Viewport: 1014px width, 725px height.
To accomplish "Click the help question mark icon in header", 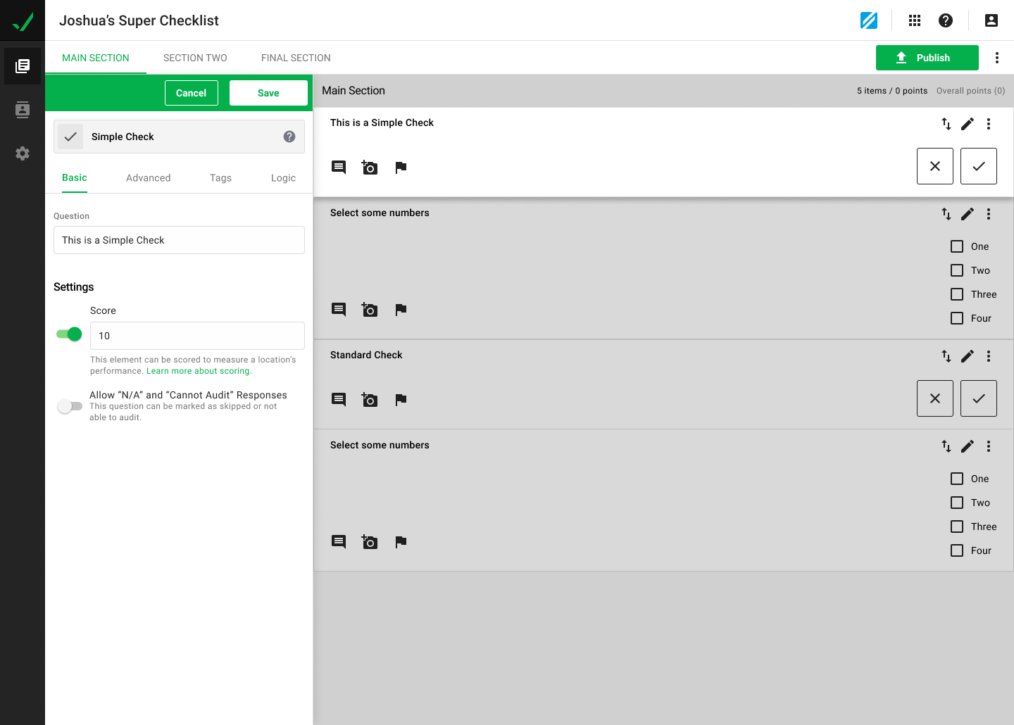I will pyautogui.click(x=946, y=20).
